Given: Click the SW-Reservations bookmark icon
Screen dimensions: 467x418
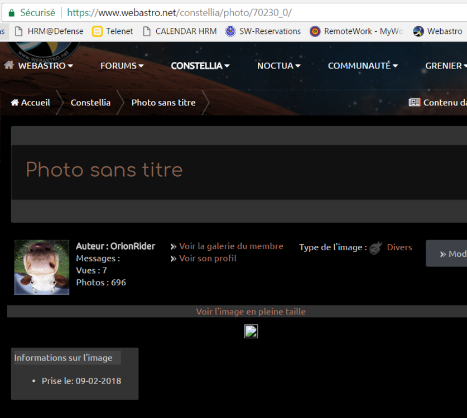Looking at the screenshot, I should 230,31.
